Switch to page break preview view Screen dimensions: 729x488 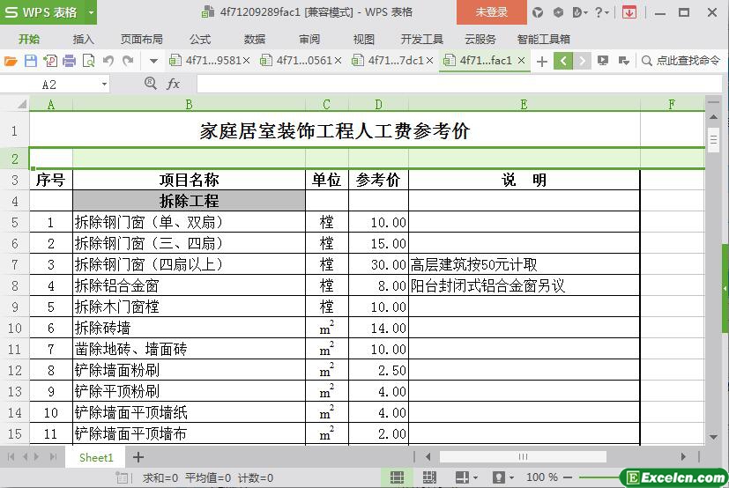pos(429,477)
